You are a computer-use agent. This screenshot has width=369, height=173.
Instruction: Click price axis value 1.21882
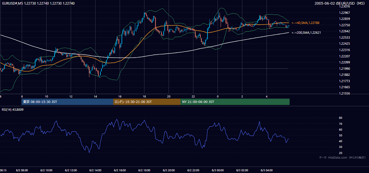tap(344, 75)
